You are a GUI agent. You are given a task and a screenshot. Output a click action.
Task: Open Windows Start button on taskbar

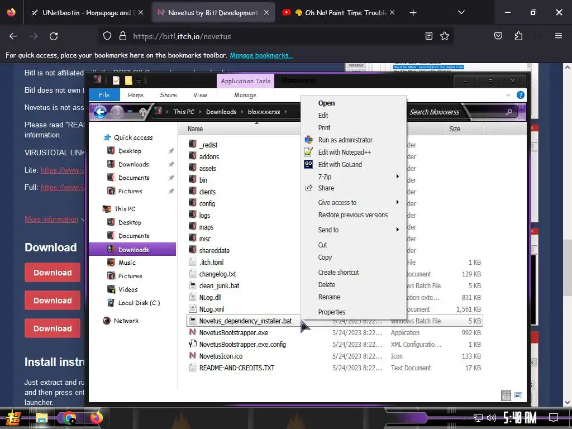click(x=13, y=418)
